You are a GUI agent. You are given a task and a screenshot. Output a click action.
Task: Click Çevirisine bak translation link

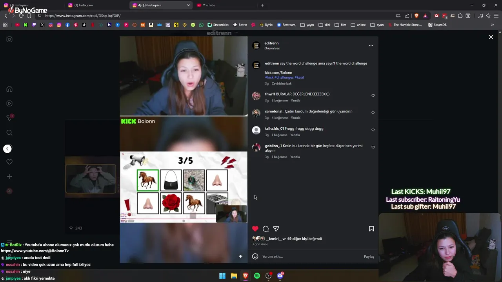tap(282, 83)
